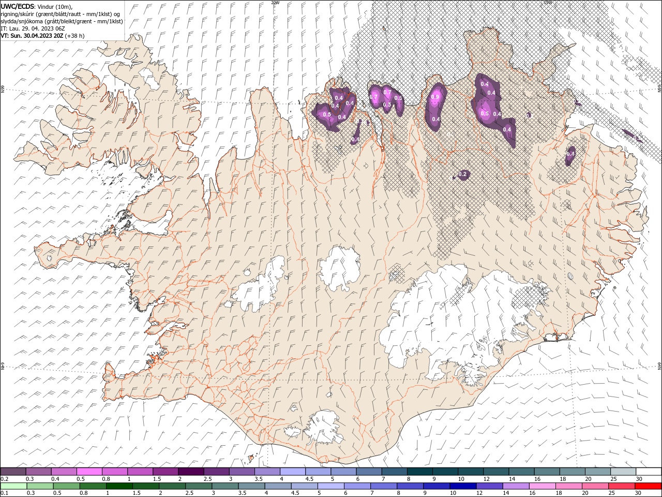The height and width of the screenshot is (497, 662).
Task: Click the slate blue swatch labeled 6 in snow scale
Action: click(x=369, y=471)
